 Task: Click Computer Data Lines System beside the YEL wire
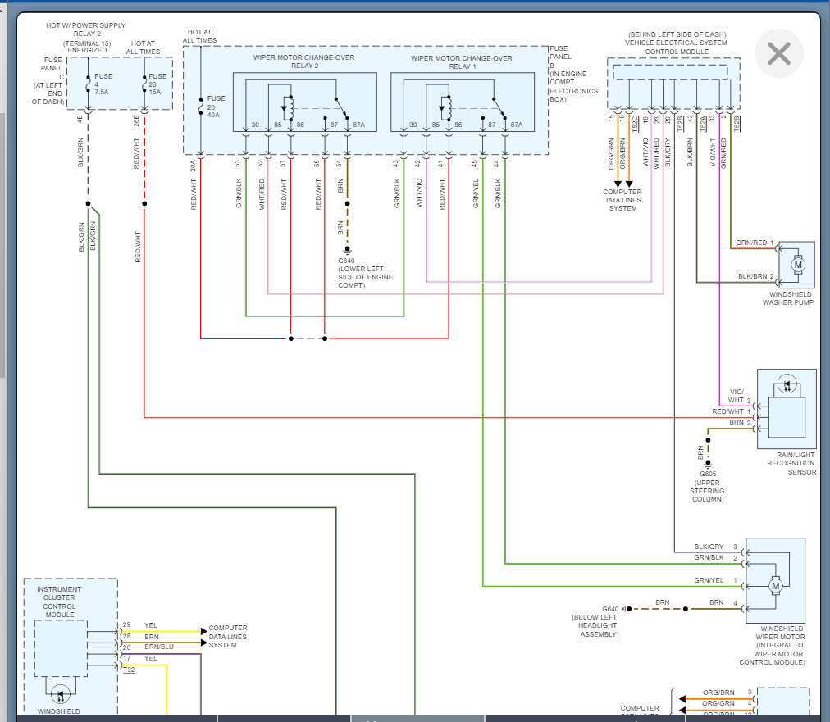coord(228,636)
